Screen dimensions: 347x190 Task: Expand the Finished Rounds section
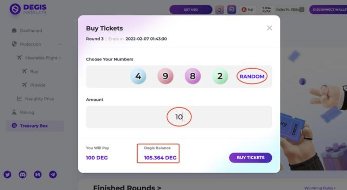tap(127, 187)
